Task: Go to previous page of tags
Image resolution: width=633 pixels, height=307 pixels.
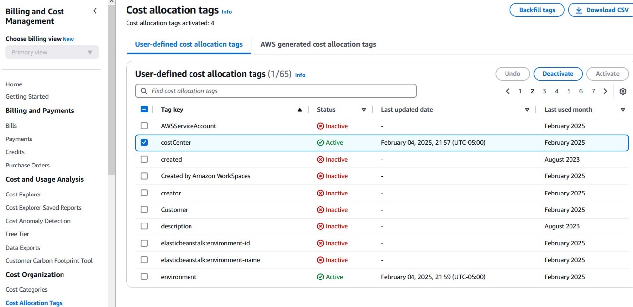Action: (508, 91)
